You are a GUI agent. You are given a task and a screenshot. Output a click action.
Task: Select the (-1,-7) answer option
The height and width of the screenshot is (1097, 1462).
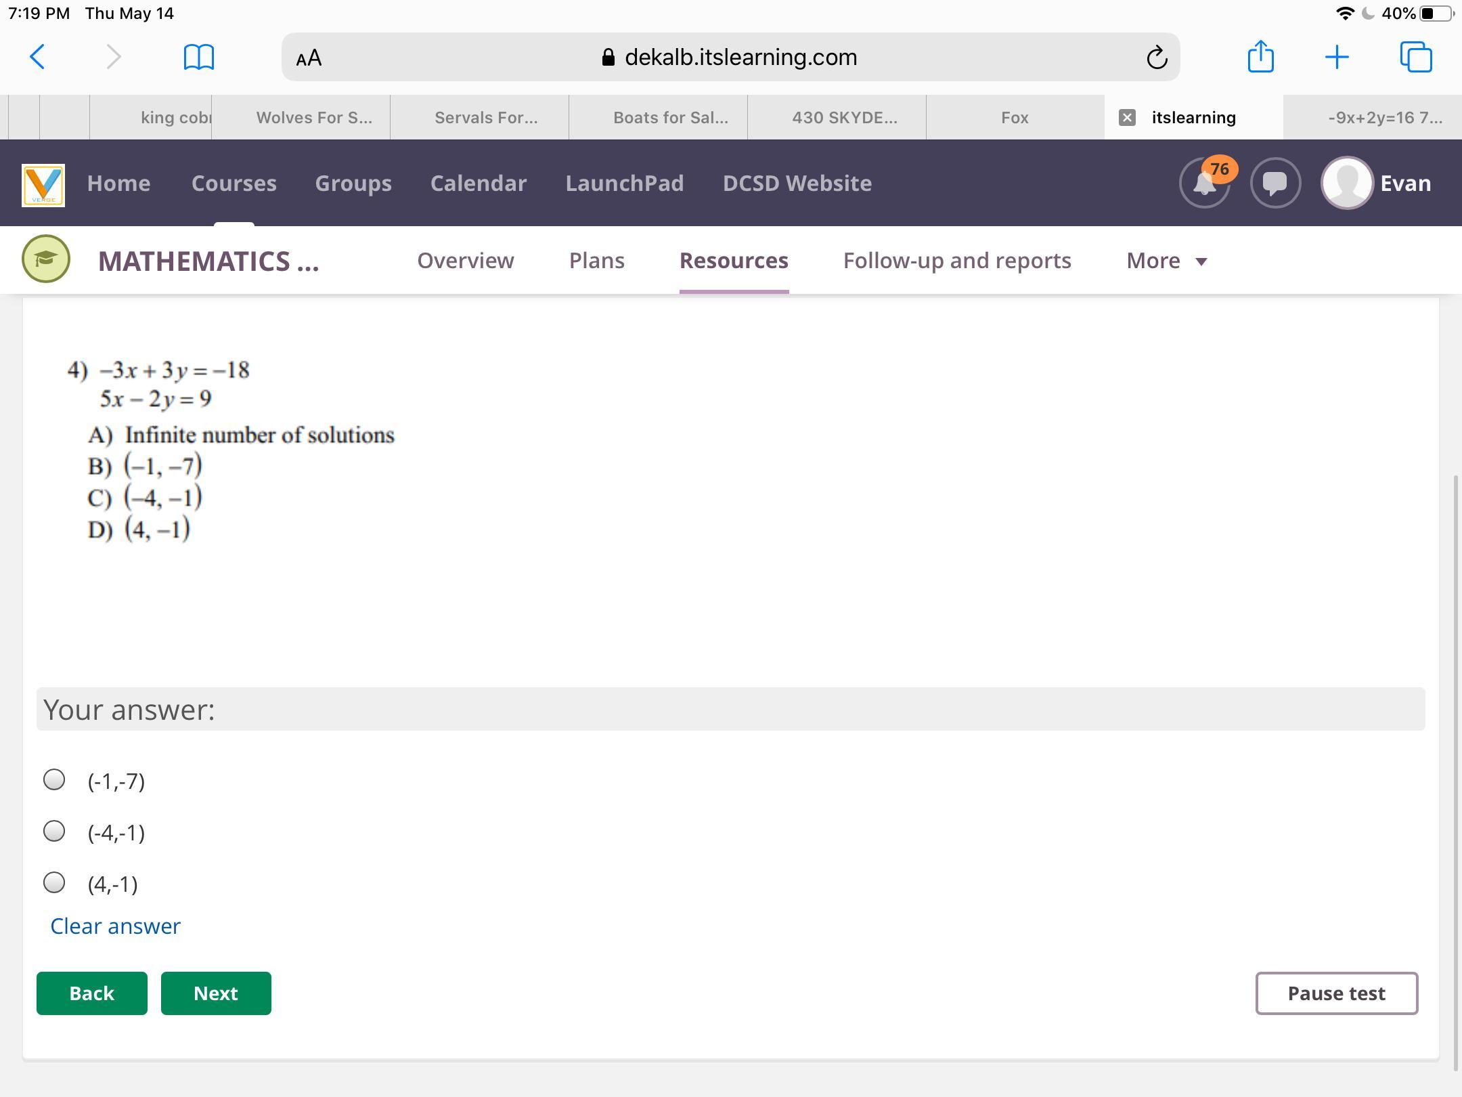pos(54,780)
